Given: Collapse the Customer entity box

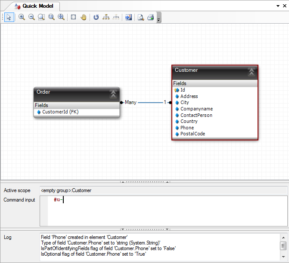Looking at the screenshot, I should (x=252, y=72).
